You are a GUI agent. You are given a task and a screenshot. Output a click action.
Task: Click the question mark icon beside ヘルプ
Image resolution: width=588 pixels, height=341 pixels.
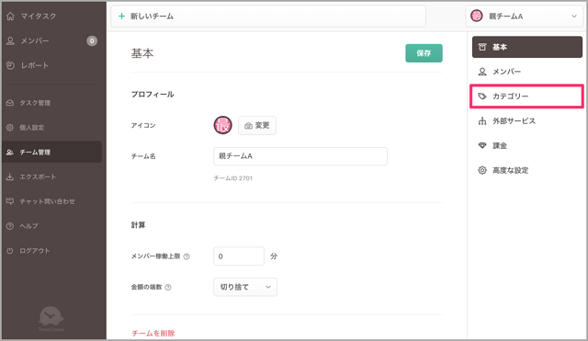[10, 226]
